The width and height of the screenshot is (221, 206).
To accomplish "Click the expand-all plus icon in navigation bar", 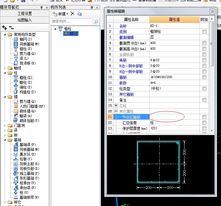I will pyautogui.click(x=4, y=28).
